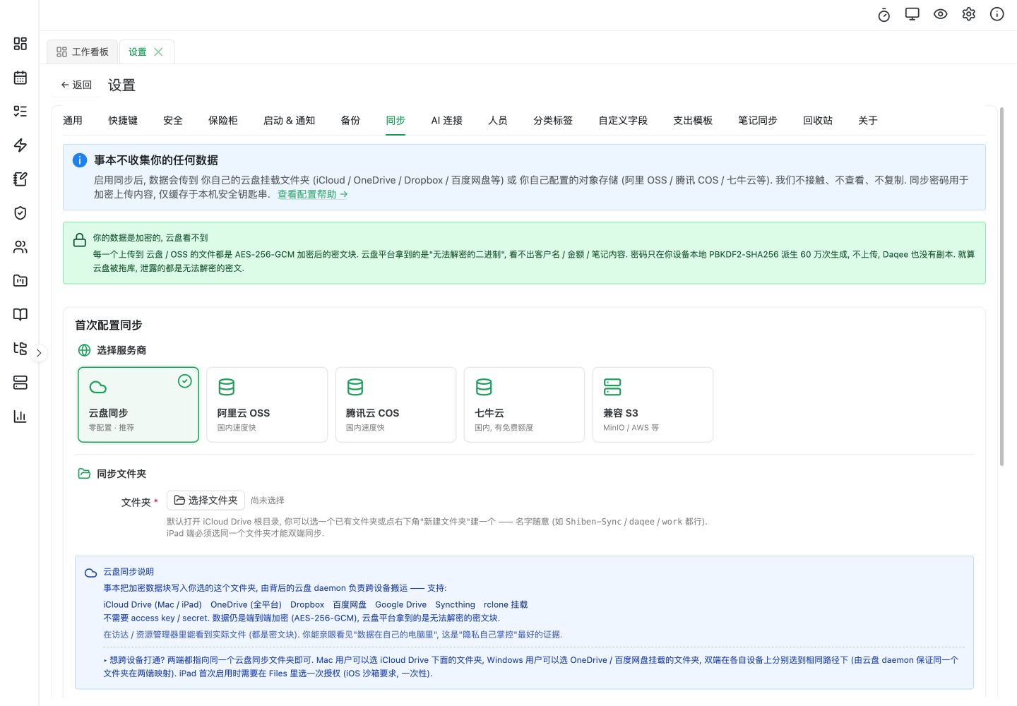Viewport: 1017px width, 706px height.
Task: Open the open-book icon in sidebar
Action: pos(20,315)
